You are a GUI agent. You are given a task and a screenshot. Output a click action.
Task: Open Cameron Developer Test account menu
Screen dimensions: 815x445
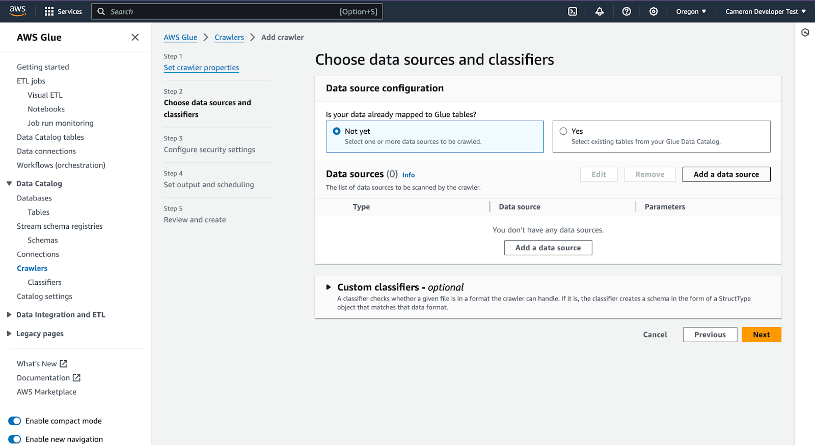(x=766, y=11)
